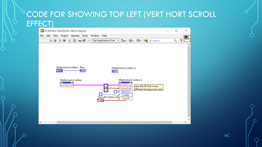Click the Pause button in toolbar
Screen dimensions: 262x147
[x=64, y=41]
